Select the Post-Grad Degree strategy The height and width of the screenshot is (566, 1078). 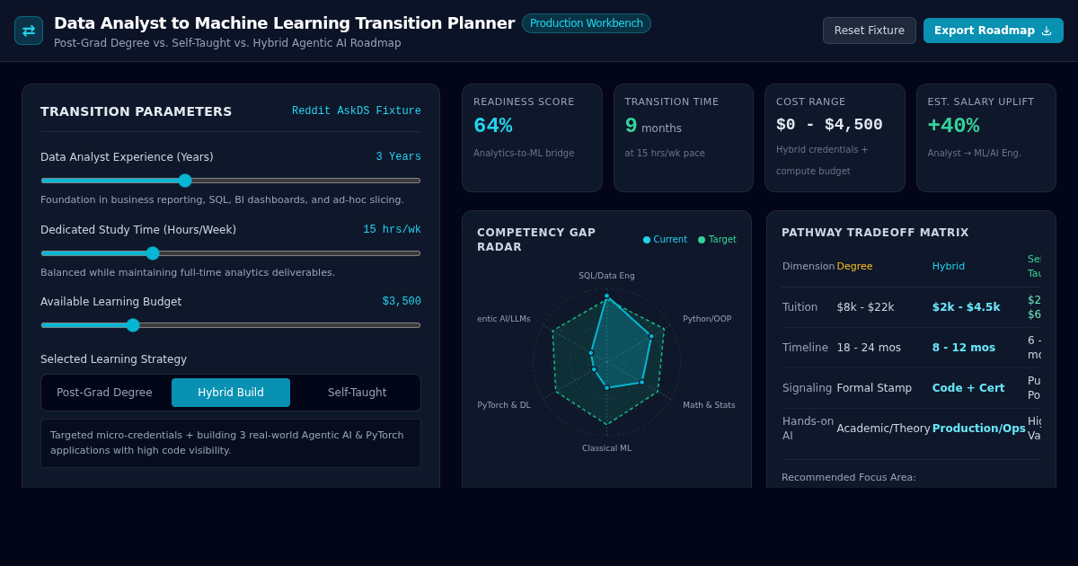104,393
